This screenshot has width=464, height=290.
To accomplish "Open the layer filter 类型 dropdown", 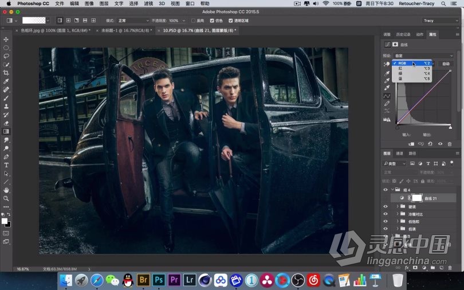I will (395, 163).
